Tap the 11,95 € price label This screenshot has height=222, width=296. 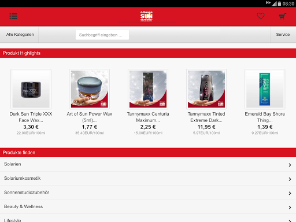pyautogui.click(x=206, y=127)
